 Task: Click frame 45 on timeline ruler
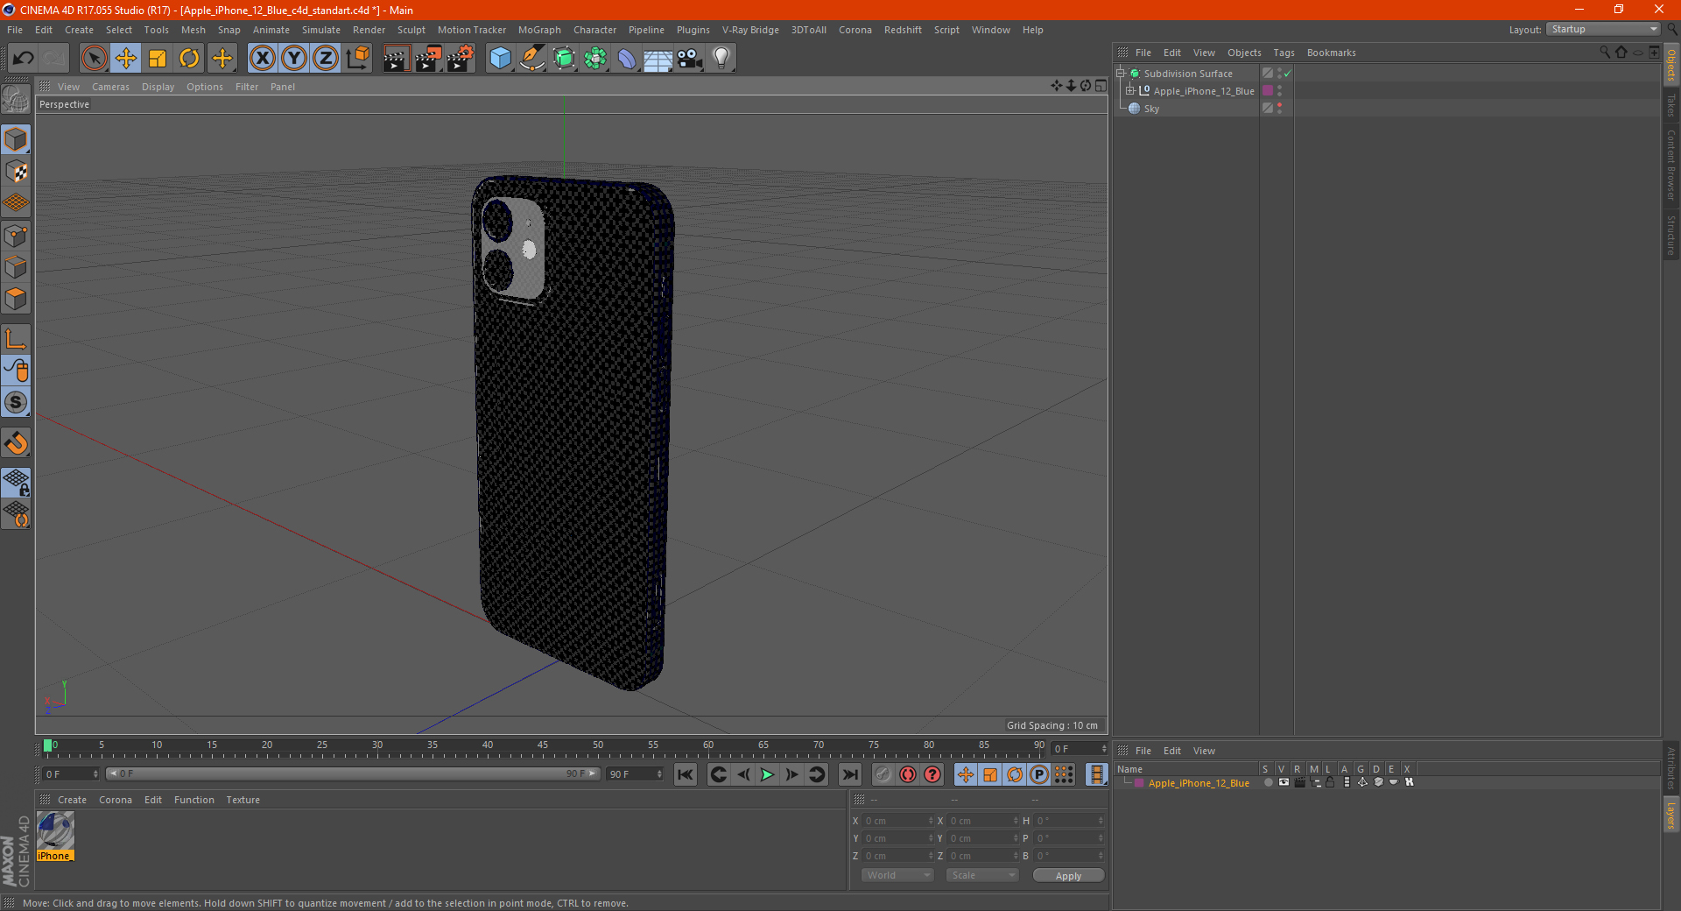[x=543, y=746]
